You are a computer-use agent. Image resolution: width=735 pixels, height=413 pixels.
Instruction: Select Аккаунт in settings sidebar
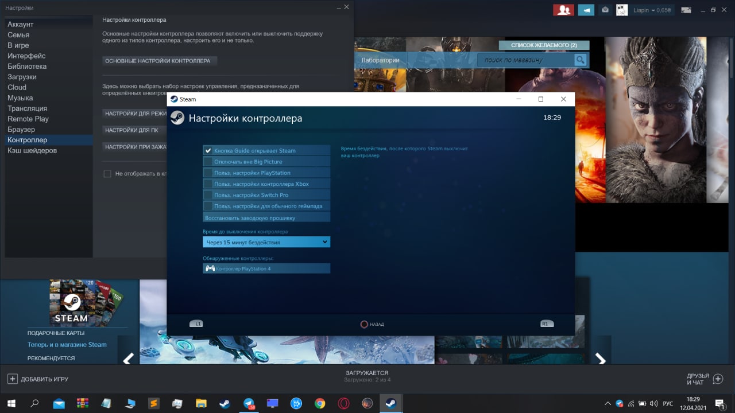(x=21, y=24)
